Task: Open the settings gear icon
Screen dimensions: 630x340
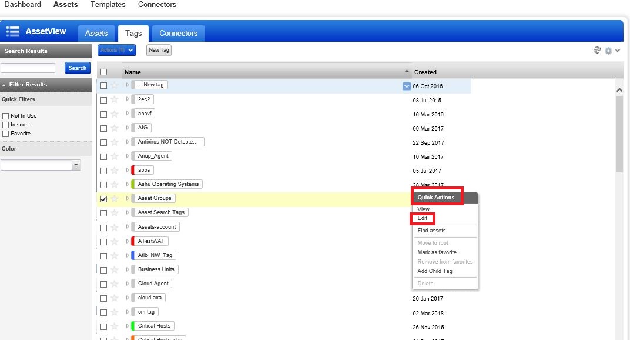Action: click(x=608, y=51)
